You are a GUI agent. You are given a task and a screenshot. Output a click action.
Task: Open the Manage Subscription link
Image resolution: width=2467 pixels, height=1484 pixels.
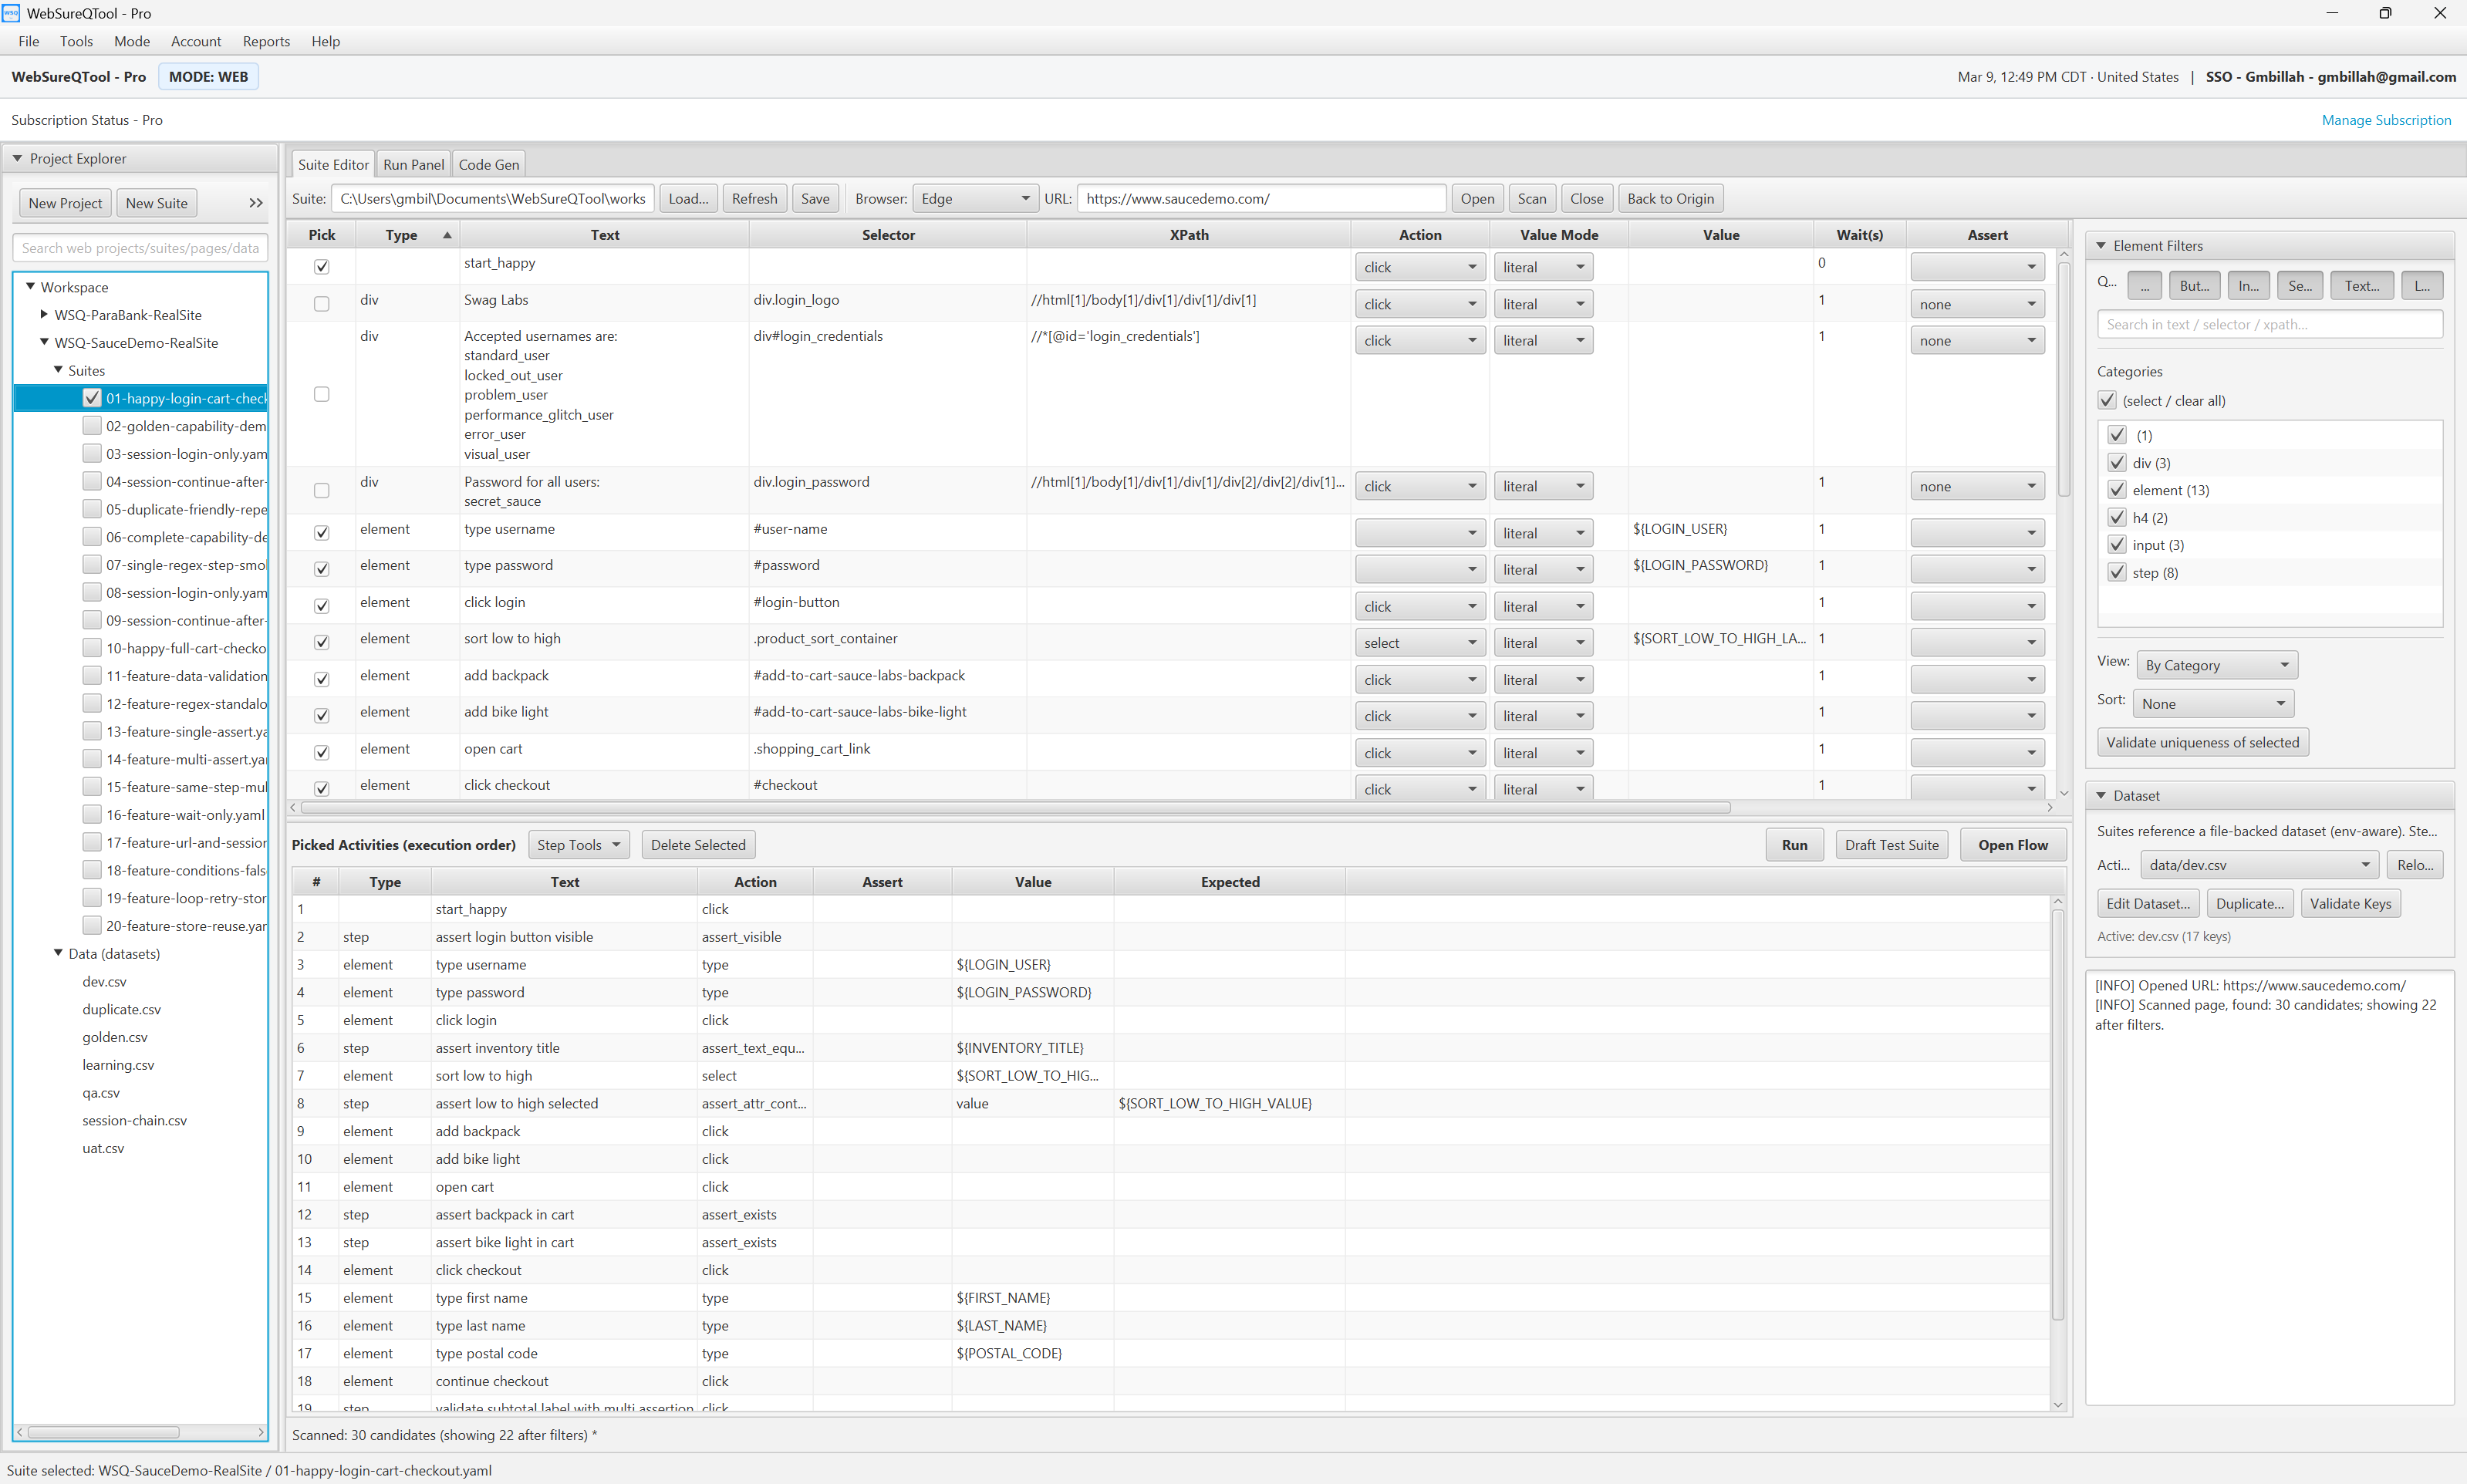(x=2385, y=120)
